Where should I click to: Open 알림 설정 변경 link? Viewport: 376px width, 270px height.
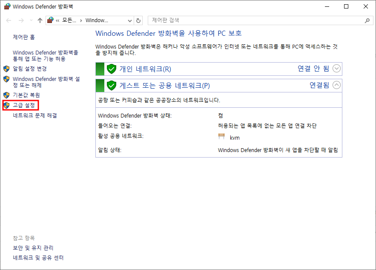[x=30, y=69]
